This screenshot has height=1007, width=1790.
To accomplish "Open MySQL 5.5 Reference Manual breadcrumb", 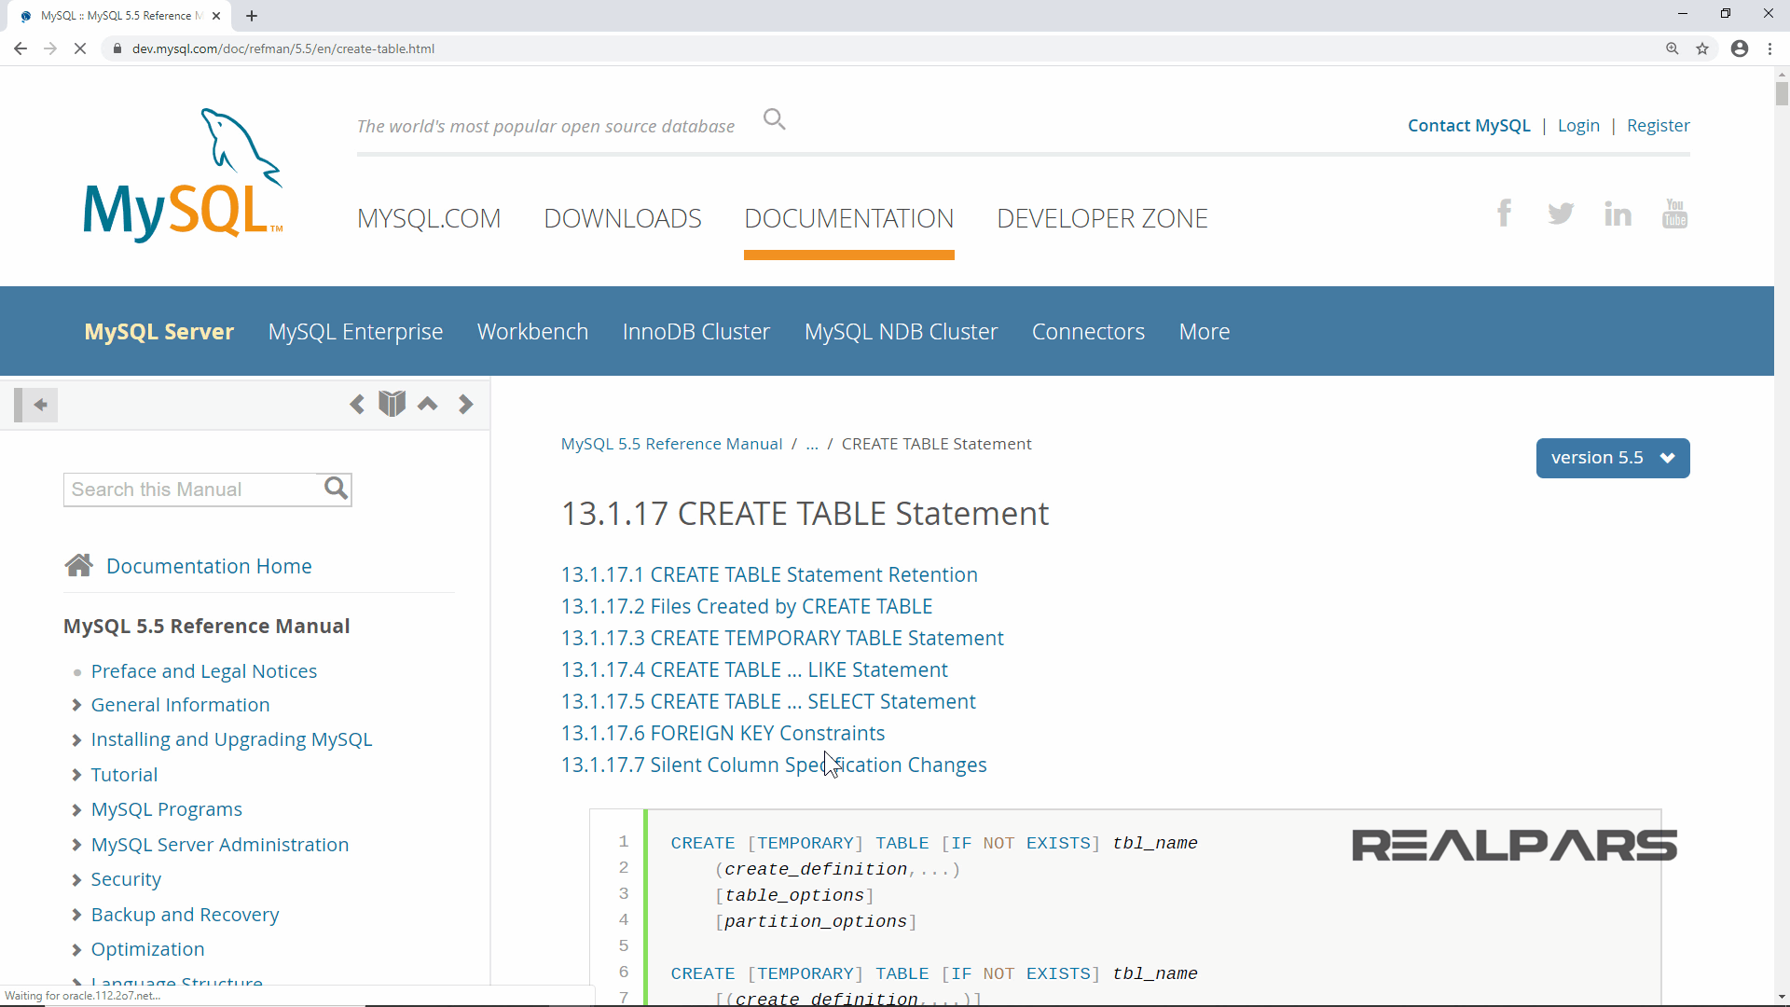I will click(x=671, y=444).
